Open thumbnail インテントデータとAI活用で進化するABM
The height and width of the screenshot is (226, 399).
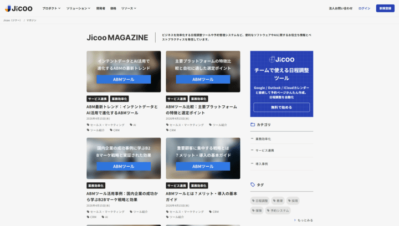[x=124, y=71]
